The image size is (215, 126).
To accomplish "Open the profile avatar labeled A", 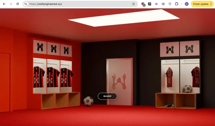I will (187, 4).
